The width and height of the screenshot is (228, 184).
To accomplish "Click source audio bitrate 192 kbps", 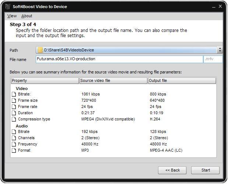I will [90, 131].
